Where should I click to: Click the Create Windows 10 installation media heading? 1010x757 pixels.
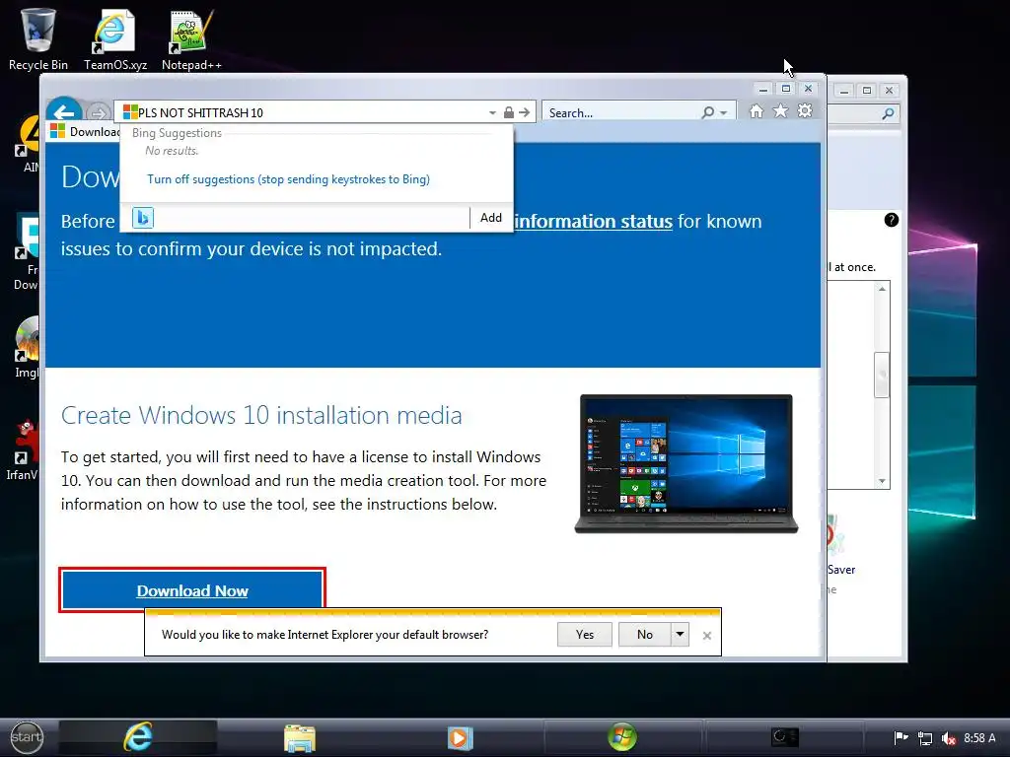coord(260,415)
